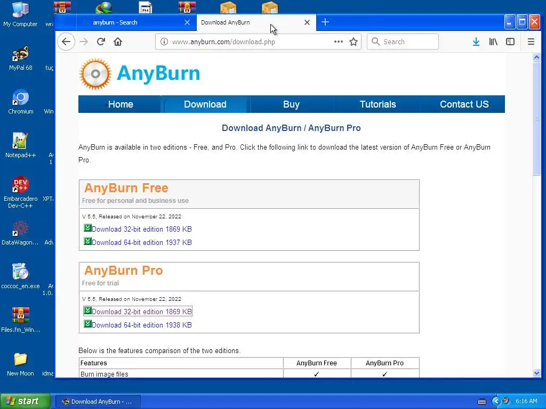
Task: Launch MyPal 68 desktop shortcut
Action: pos(20,59)
